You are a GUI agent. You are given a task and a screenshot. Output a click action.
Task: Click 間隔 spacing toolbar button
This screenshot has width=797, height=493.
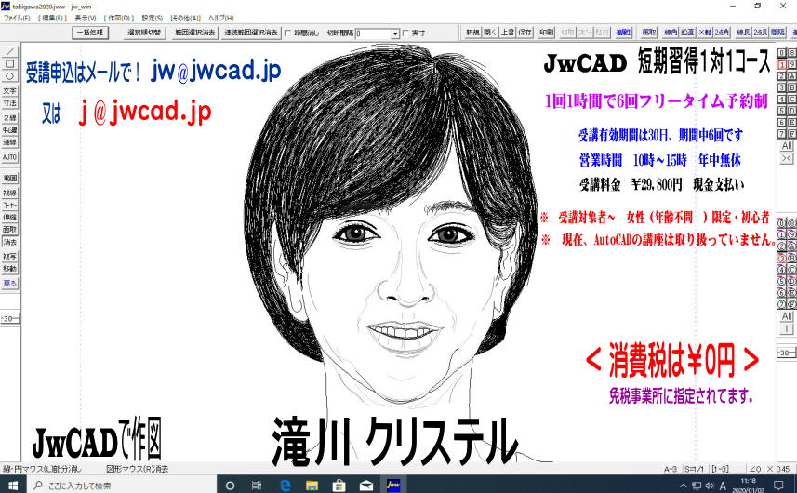(777, 32)
